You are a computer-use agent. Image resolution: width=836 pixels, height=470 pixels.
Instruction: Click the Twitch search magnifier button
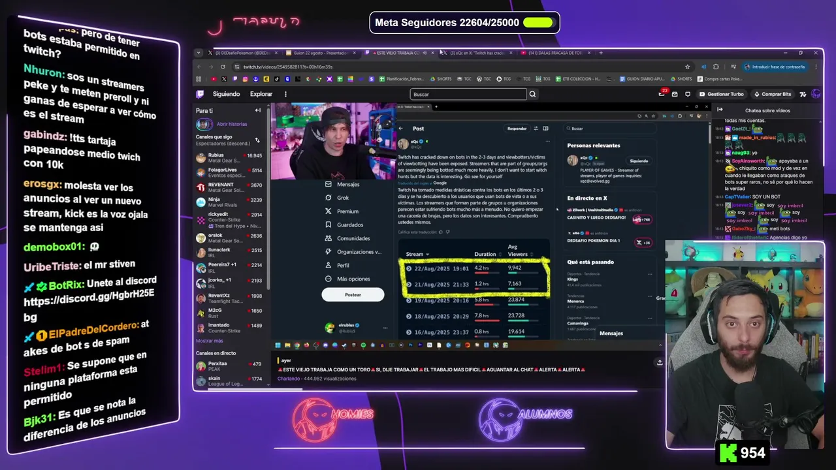pos(532,94)
